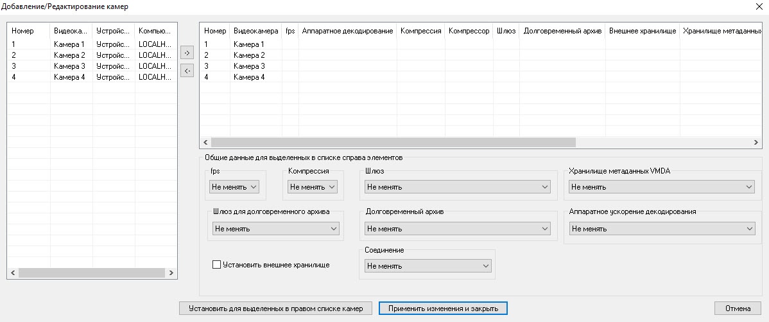Screen dimensions: 769x322
Task: Expand the Долговременный архив dropdown
Action: pos(458,228)
